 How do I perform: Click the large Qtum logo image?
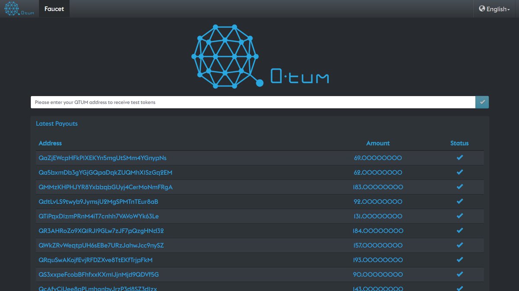[260, 56]
